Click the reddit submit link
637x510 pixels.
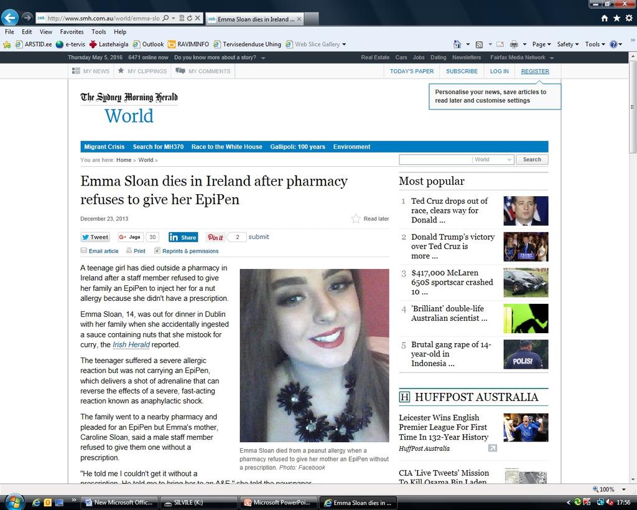pyautogui.click(x=259, y=237)
